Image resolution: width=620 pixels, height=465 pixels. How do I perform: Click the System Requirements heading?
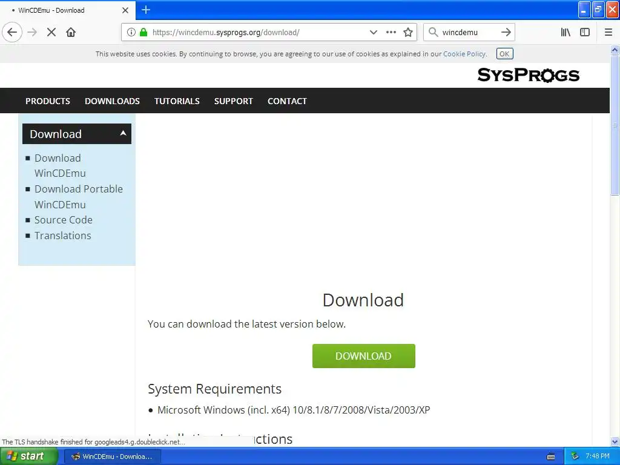[215, 389]
